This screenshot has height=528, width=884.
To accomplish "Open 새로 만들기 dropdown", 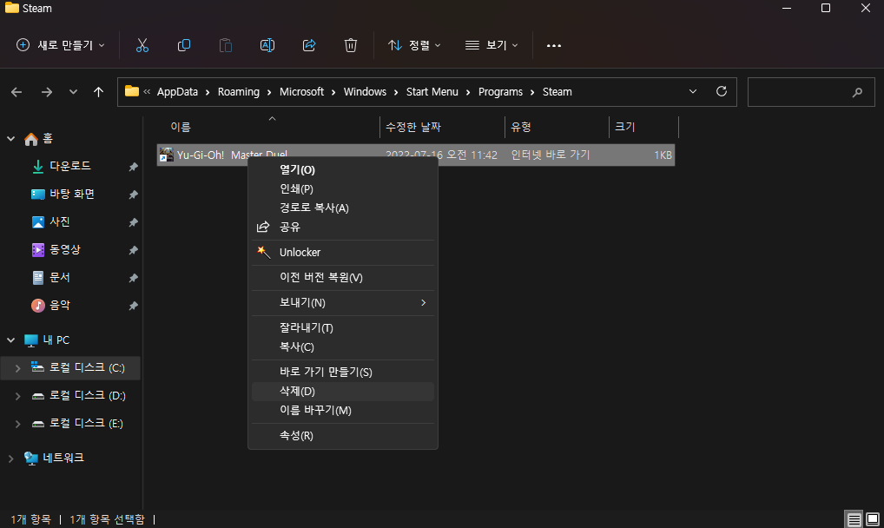I will [60, 45].
